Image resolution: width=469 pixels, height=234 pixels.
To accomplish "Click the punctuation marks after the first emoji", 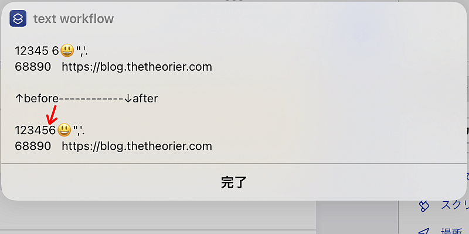I will click(82, 51).
